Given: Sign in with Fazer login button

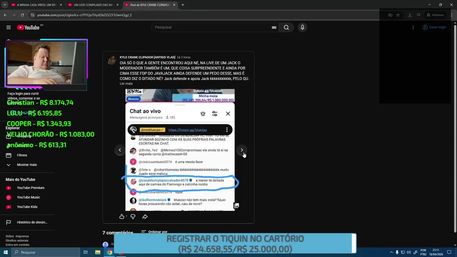Looking at the screenshot, I should 435,27.
